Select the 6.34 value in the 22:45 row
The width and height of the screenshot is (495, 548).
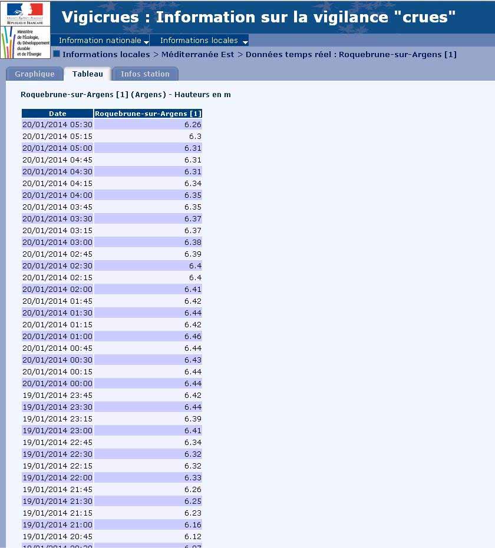193,442
